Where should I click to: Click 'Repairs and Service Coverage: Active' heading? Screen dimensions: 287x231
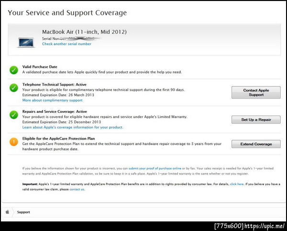tap(55, 111)
